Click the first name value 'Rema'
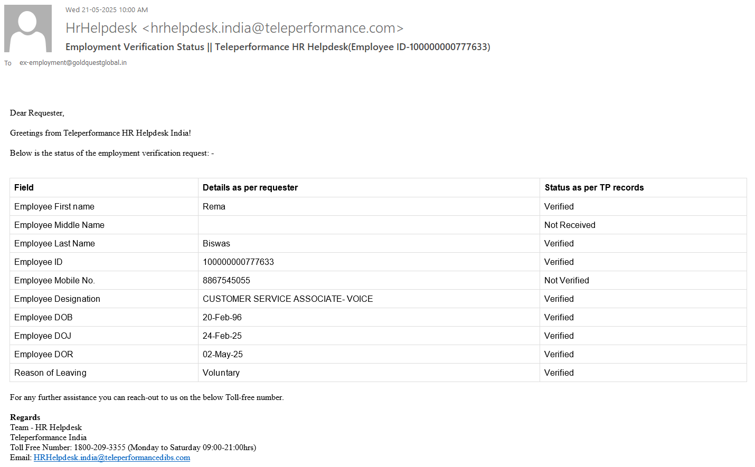The height and width of the screenshot is (467, 755). click(x=214, y=206)
